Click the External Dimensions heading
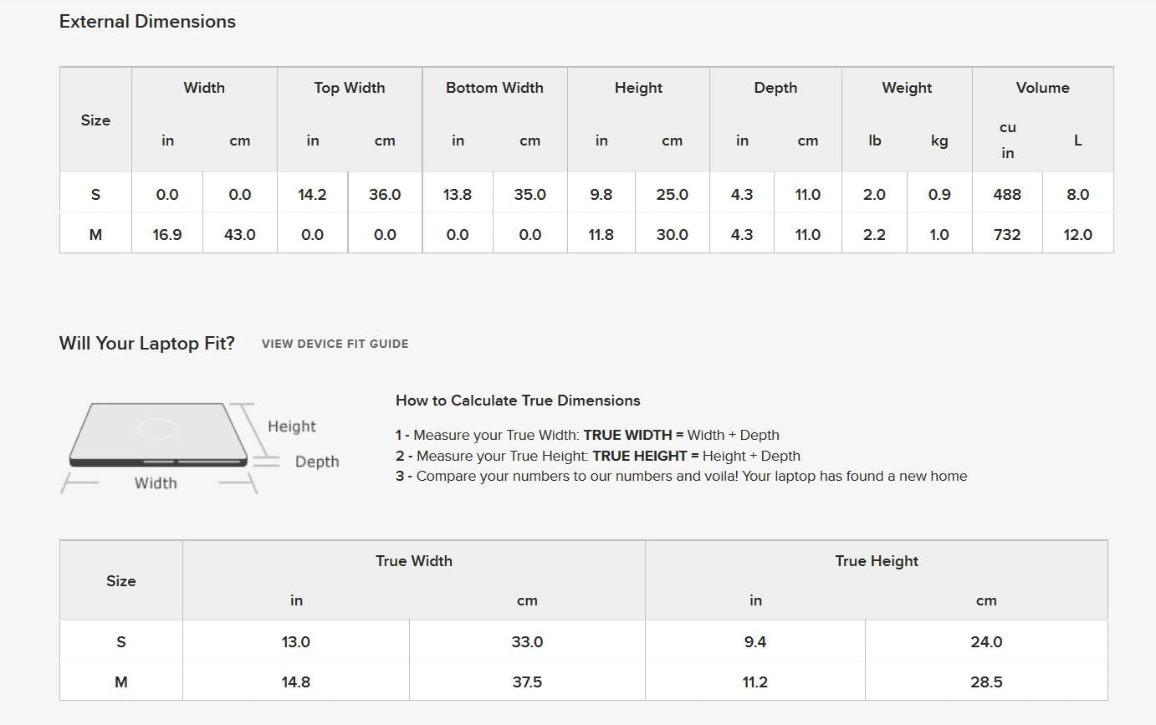 pyautogui.click(x=147, y=22)
